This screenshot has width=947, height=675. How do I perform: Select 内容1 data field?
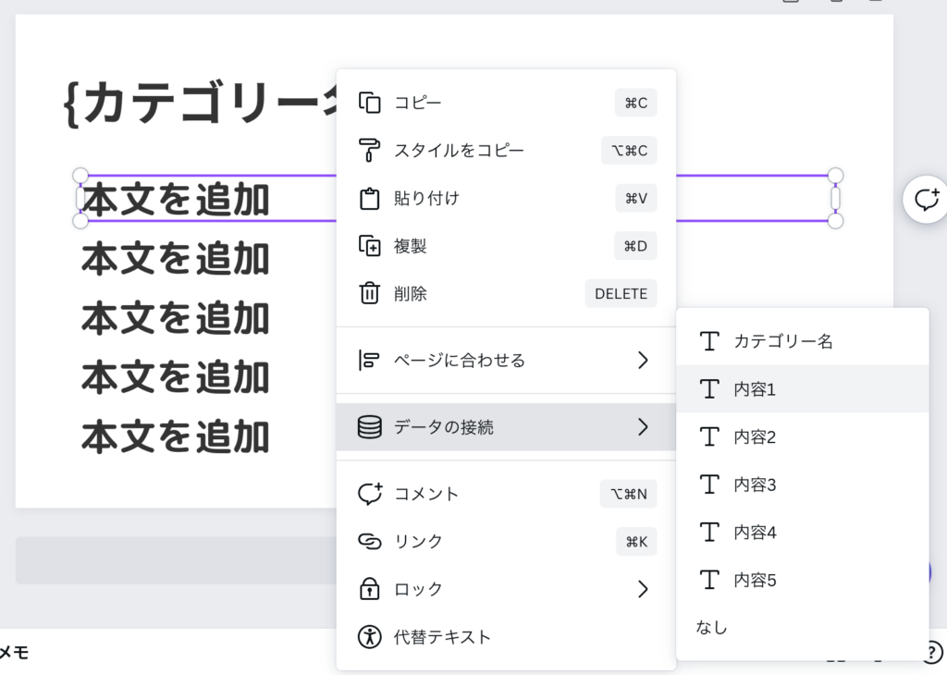click(x=755, y=389)
